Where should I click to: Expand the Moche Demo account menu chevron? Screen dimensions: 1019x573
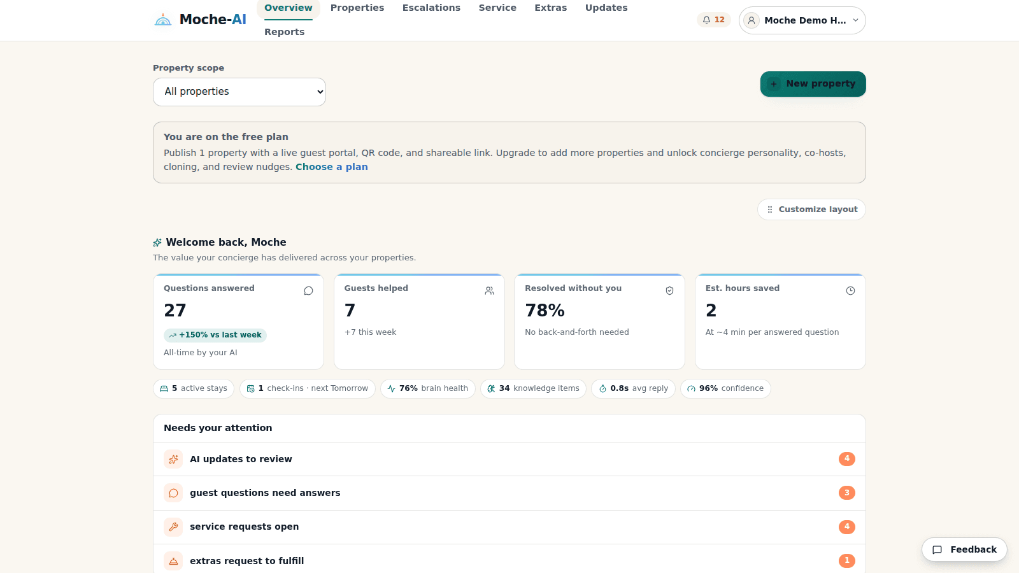click(x=855, y=20)
